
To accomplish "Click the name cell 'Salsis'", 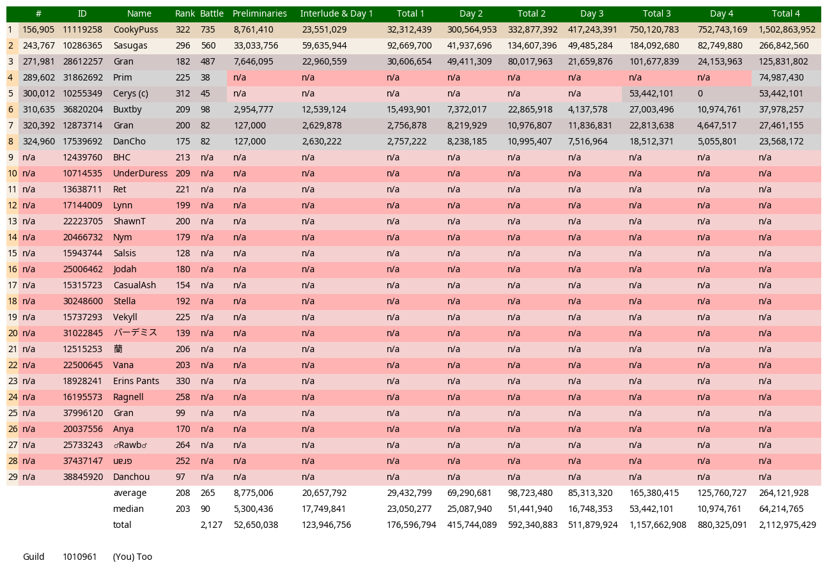I will [x=125, y=253].
